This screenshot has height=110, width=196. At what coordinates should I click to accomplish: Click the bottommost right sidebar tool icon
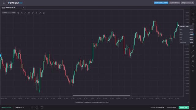(x=193, y=71)
